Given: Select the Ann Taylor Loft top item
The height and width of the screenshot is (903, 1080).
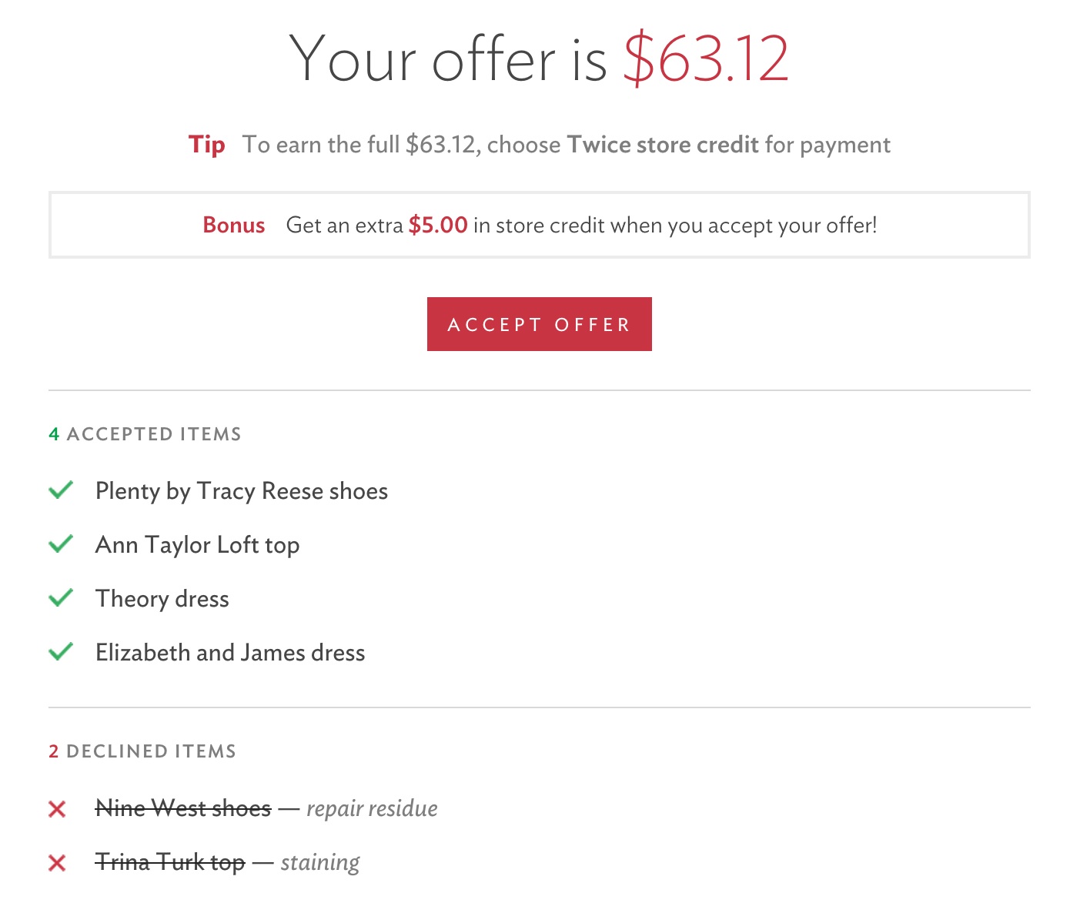Looking at the screenshot, I should click(197, 545).
